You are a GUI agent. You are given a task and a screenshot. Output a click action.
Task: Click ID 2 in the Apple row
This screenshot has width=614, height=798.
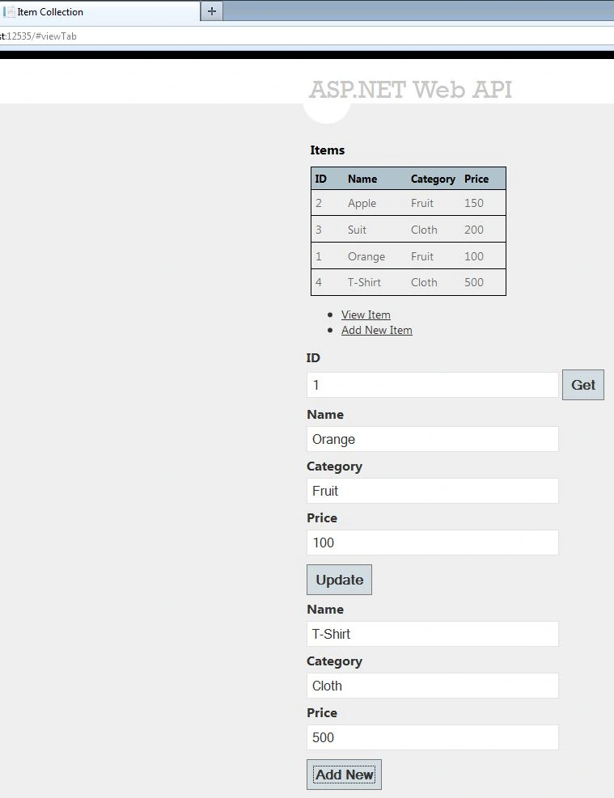(319, 203)
